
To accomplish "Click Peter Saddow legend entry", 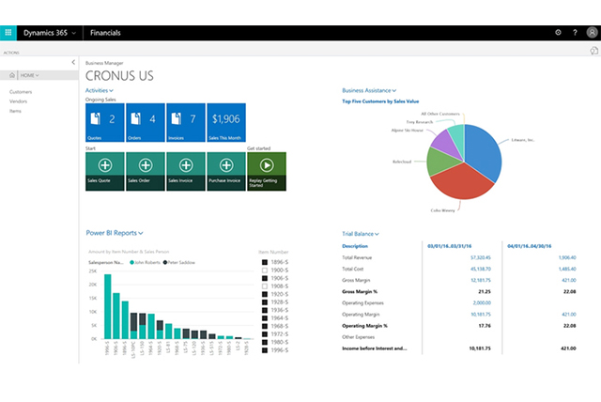I will (x=179, y=262).
